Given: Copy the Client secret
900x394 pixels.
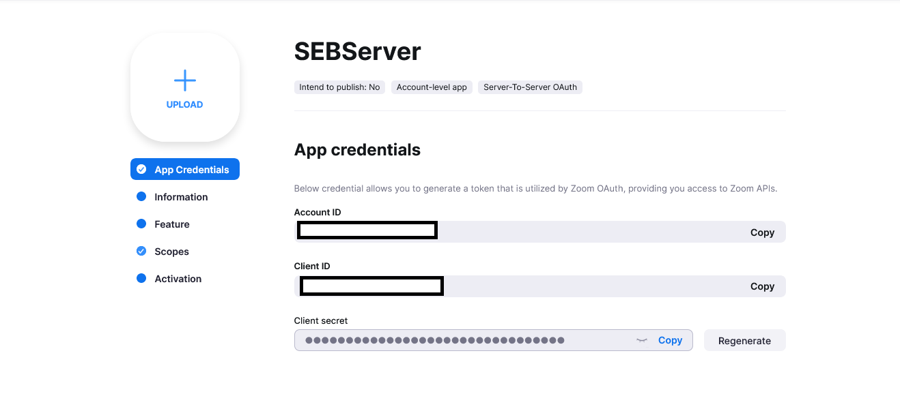Looking at the screenshot, I should [x=670, y=340].
